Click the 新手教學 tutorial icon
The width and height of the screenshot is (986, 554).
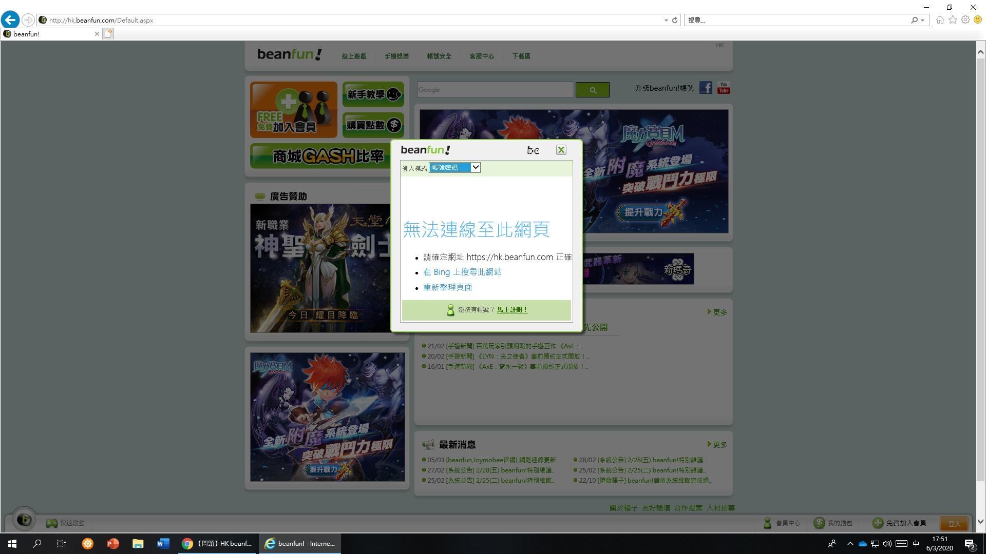point(373,94)
